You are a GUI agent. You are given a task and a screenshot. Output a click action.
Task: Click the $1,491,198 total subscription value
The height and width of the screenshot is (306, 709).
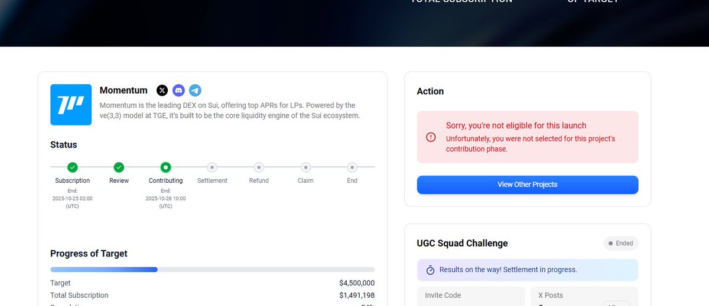[357, 295]
